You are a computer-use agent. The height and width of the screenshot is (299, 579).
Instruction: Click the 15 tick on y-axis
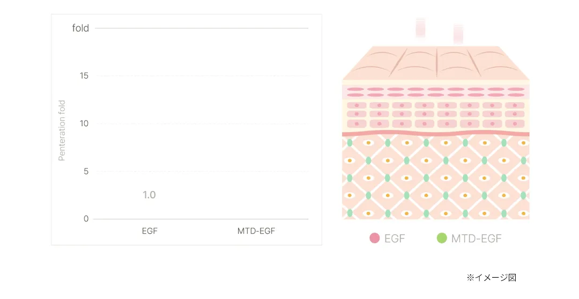coord(84,75)
